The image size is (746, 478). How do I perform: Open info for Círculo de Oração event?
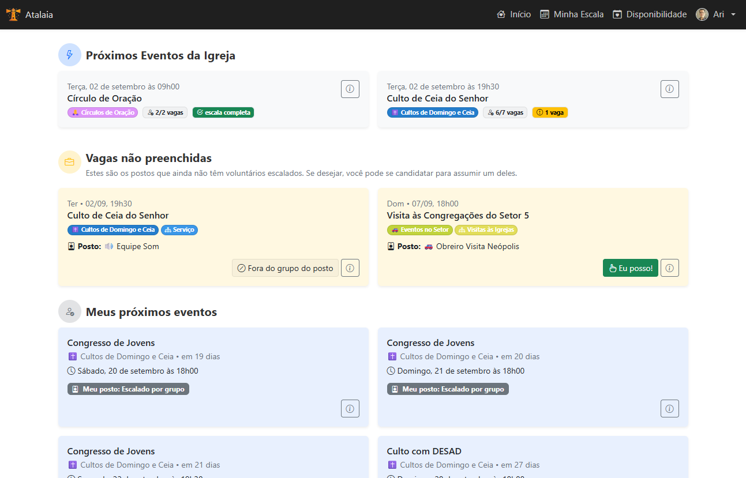tap(350, 89)
